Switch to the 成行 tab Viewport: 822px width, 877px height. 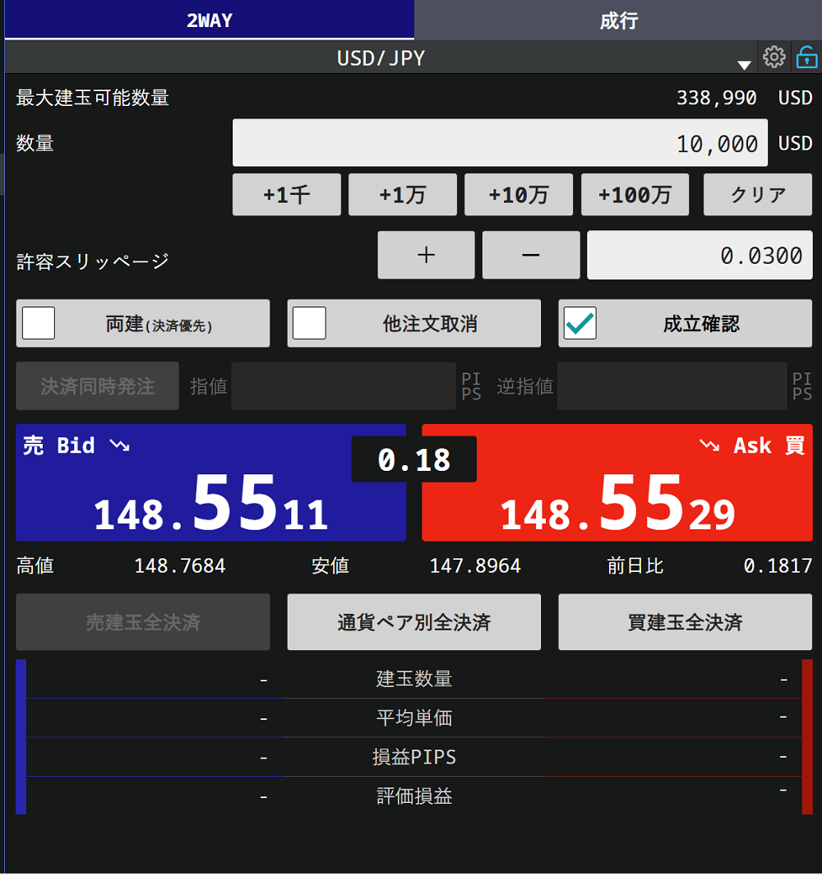click(x=618, y=21)
